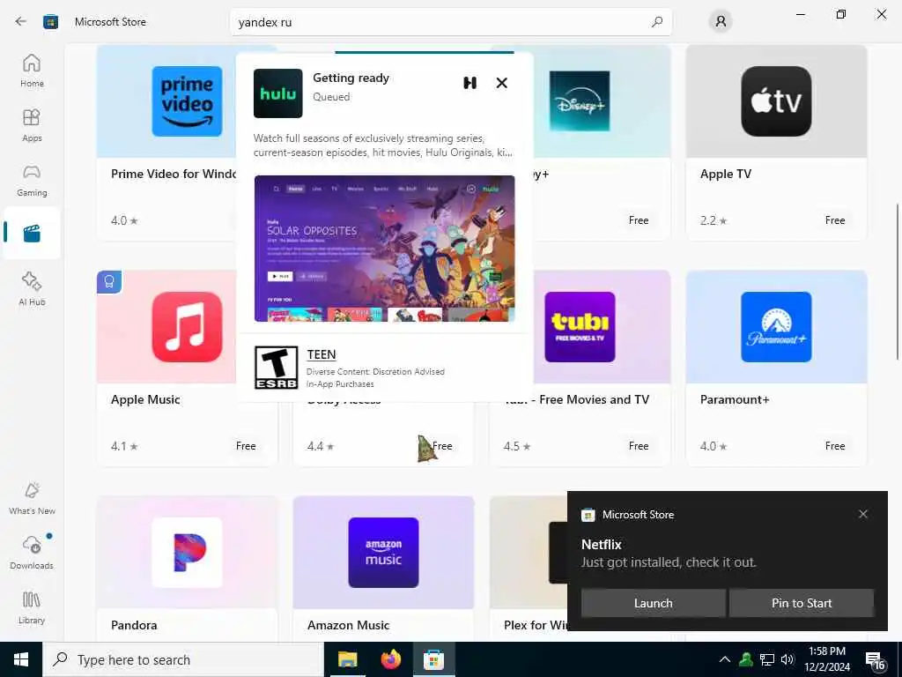Dismiss the Netflix notification
Viewport: 902px width, 677px height.
pos(863,514)
